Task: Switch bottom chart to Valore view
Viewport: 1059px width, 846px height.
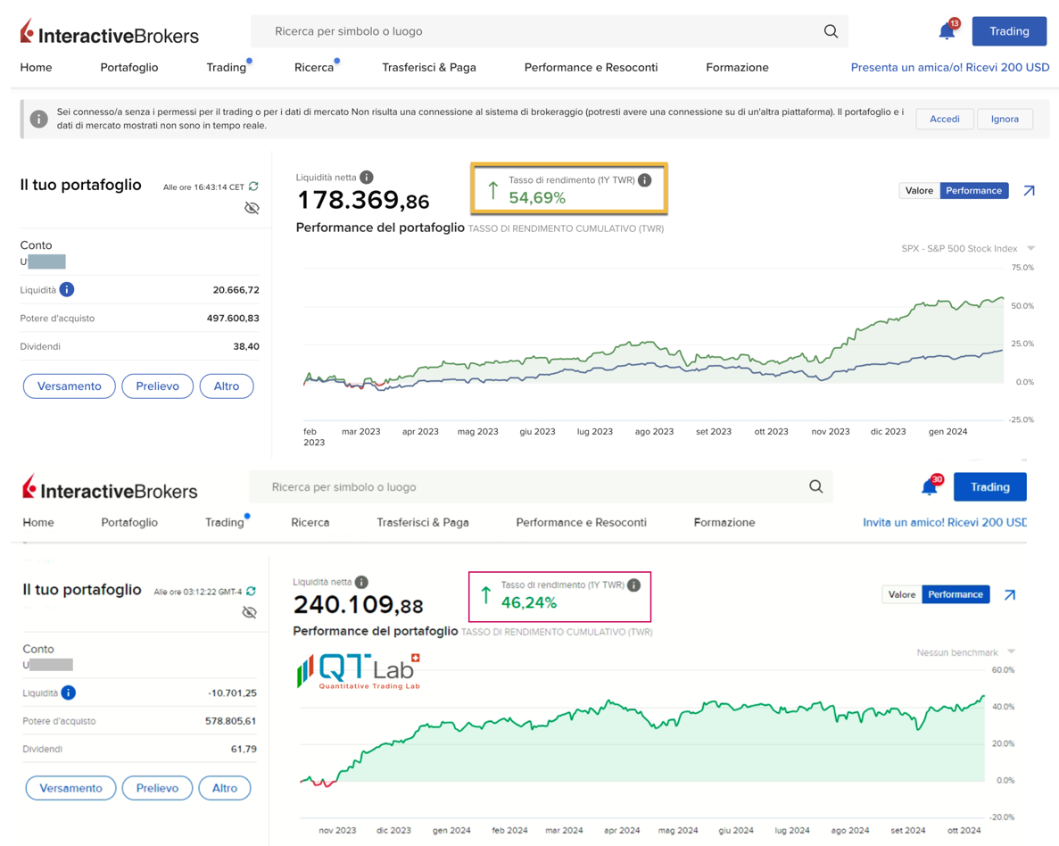Action: (901, 595)
